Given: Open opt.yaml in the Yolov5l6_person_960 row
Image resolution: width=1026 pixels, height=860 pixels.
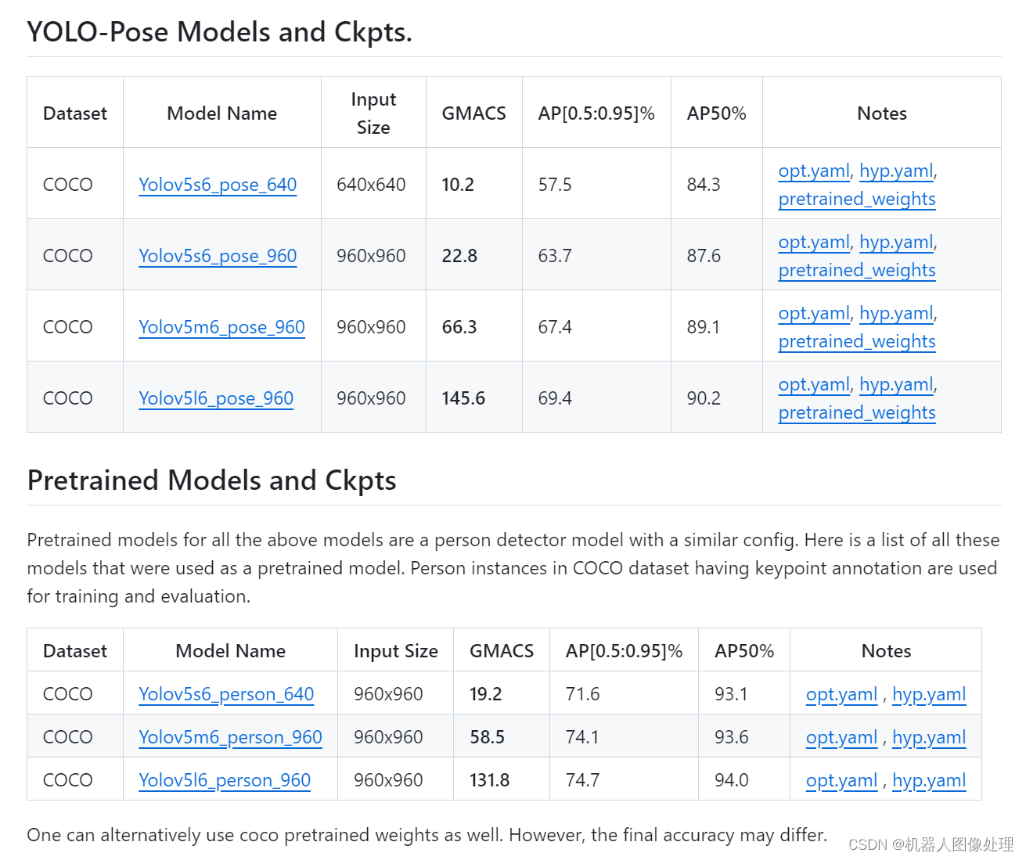Looking at the screenshot, I should pyautogui.click(x=841, y=780).
